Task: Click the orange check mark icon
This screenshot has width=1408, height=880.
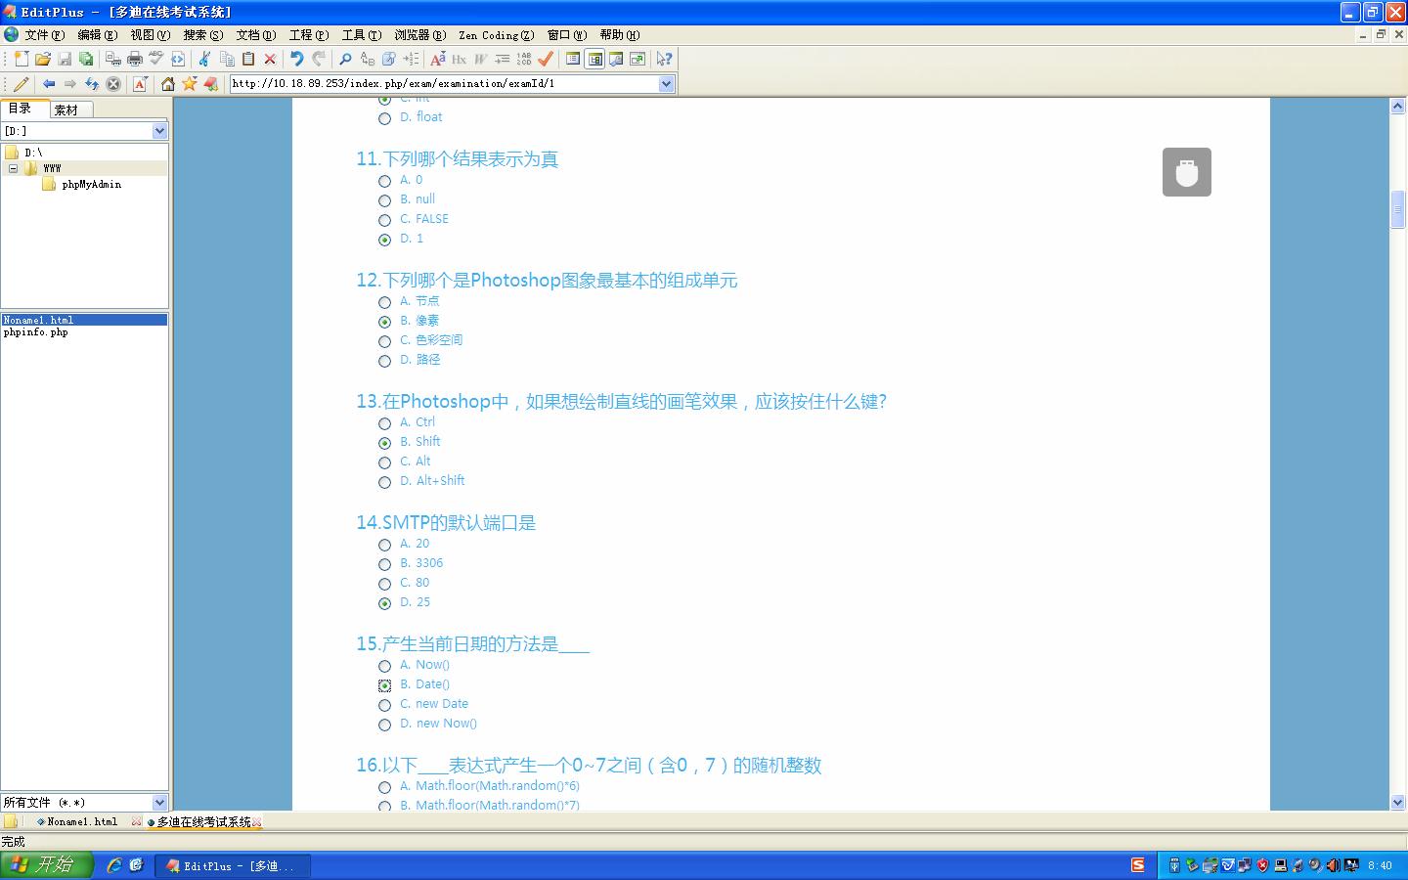Action: 546,59
